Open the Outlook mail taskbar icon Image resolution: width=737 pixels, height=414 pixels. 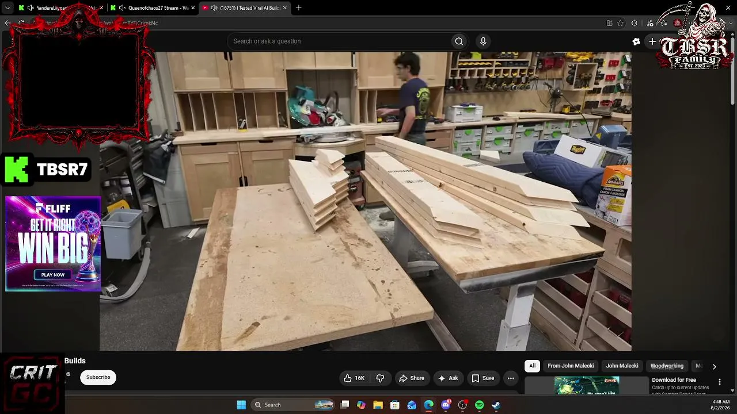(x=412, y=405)
